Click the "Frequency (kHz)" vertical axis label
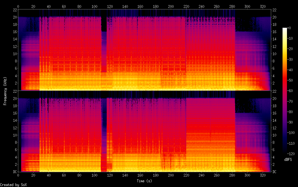This screenshot has height=187, width=298. [x=5, y=91]
